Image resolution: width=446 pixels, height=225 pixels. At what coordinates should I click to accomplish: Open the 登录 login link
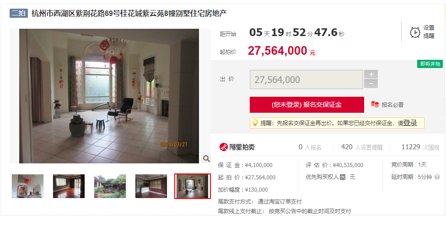410,123
